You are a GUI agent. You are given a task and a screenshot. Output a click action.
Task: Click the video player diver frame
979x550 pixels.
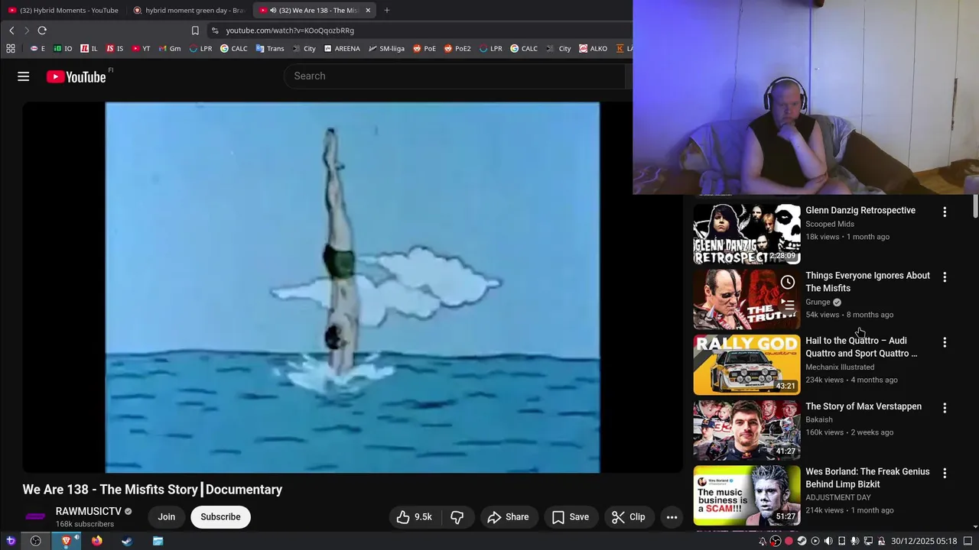click(352, 287)
